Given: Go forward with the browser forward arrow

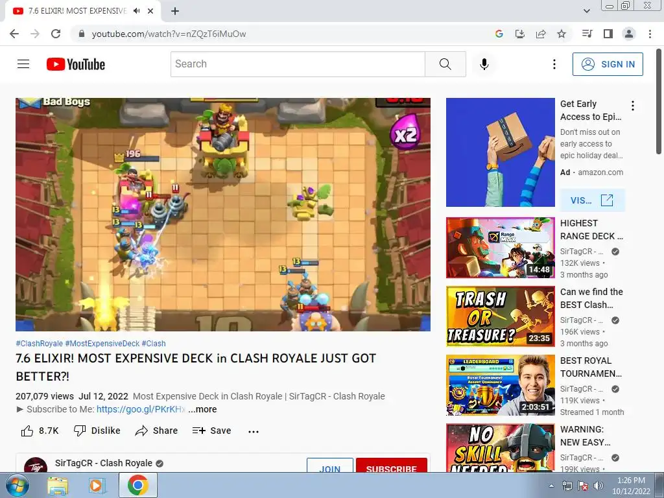Looking at the screenshot, I should 35,34.
